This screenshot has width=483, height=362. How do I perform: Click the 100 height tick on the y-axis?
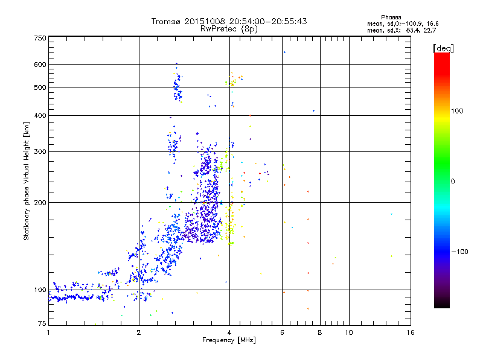pos(40,290)
